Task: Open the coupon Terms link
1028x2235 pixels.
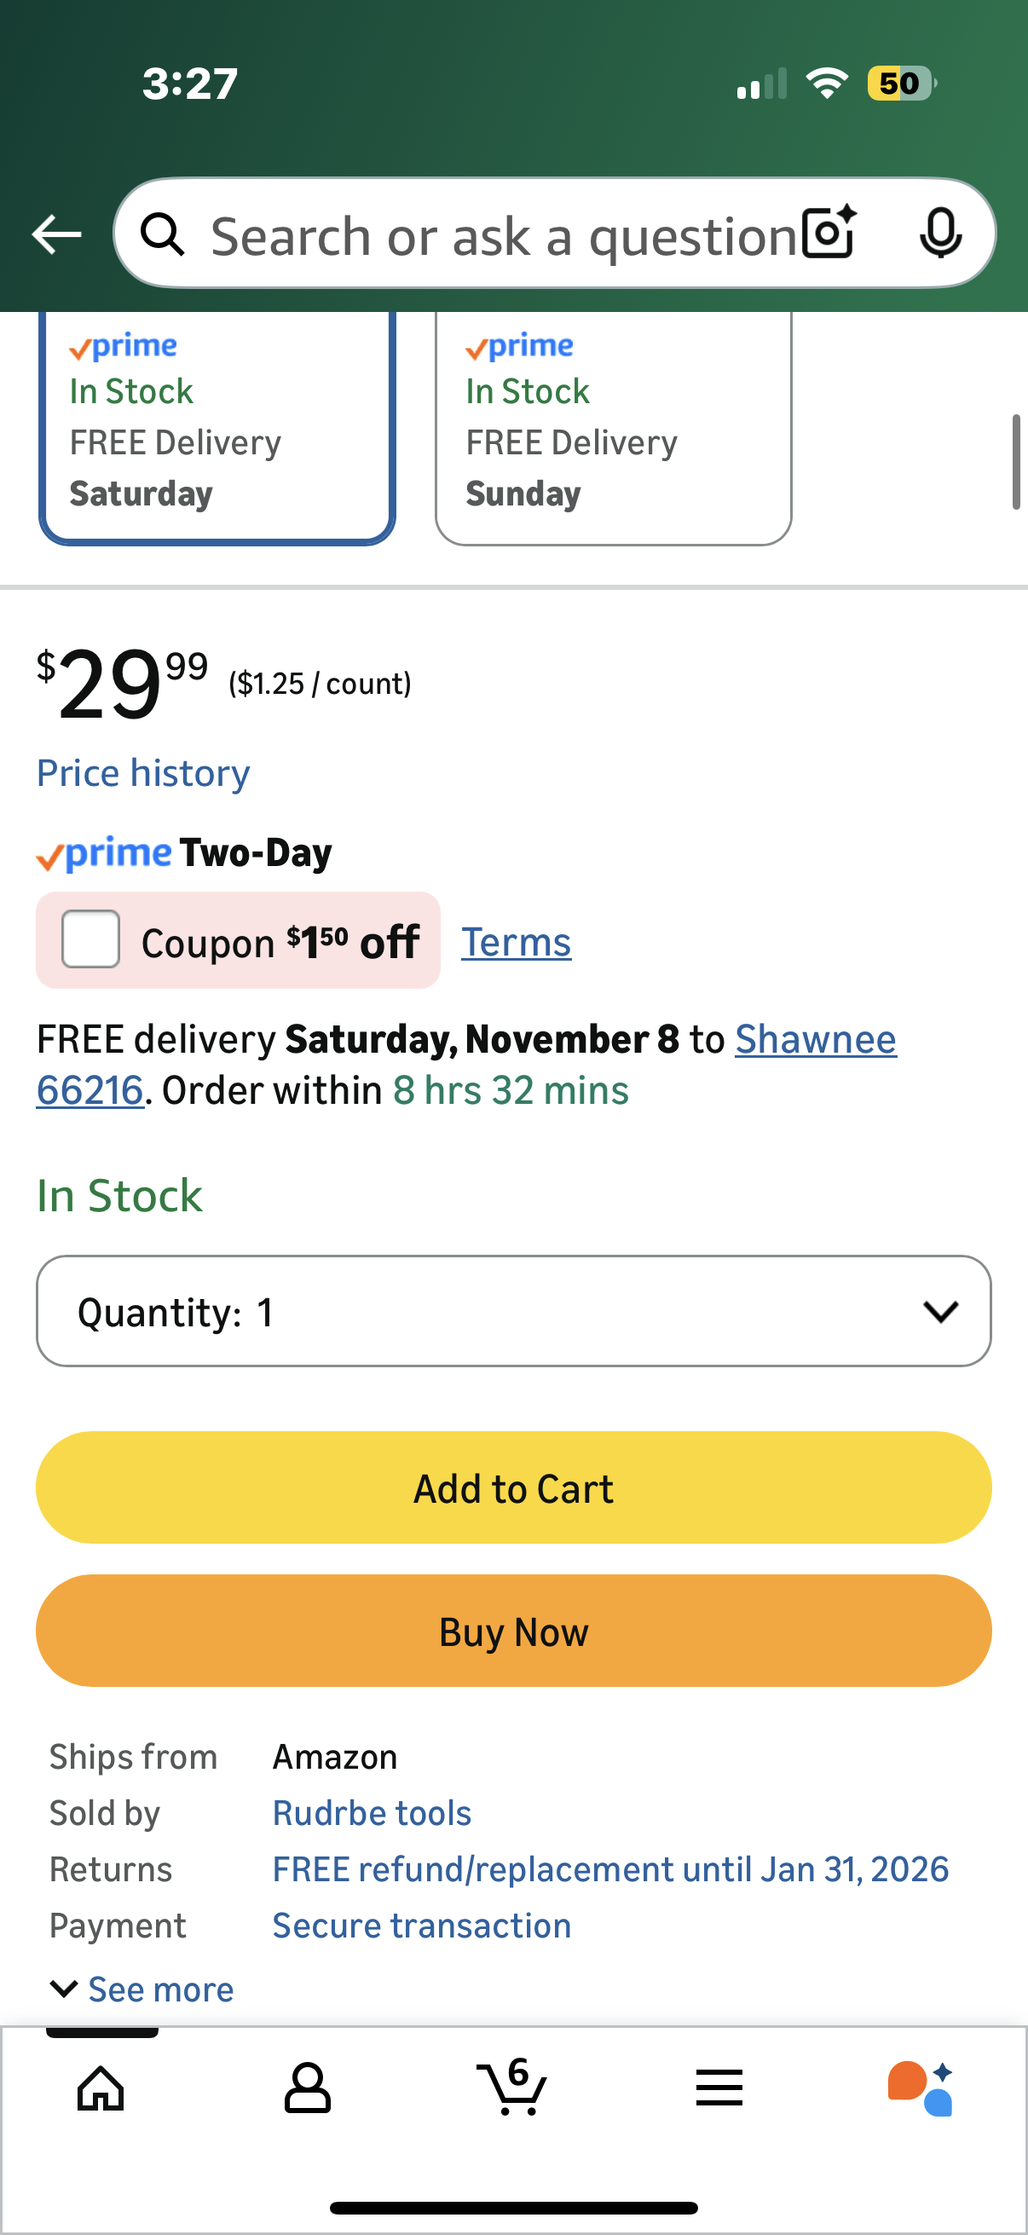Action: point(517,942)
